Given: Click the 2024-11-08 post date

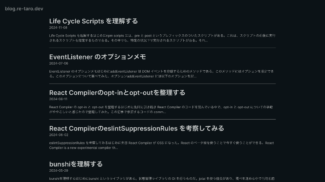Looking at the screenshot, I should coord(58,28).
